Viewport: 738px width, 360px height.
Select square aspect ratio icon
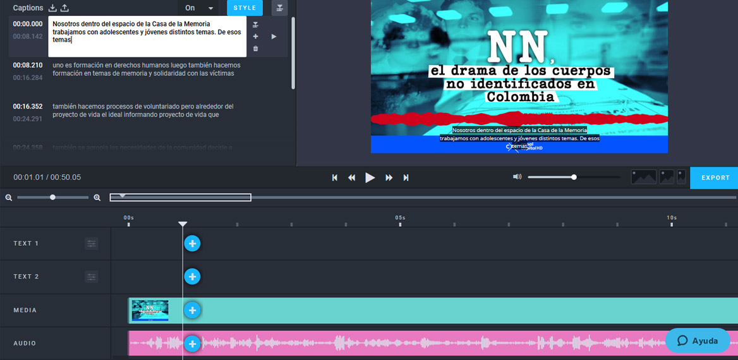click(667, 177)
